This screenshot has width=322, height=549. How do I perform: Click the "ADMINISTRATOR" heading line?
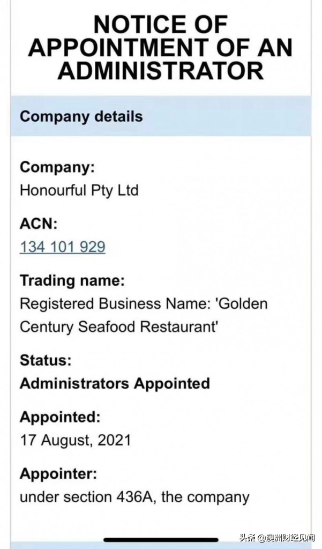pyautogui.click(x=161, y=71)
